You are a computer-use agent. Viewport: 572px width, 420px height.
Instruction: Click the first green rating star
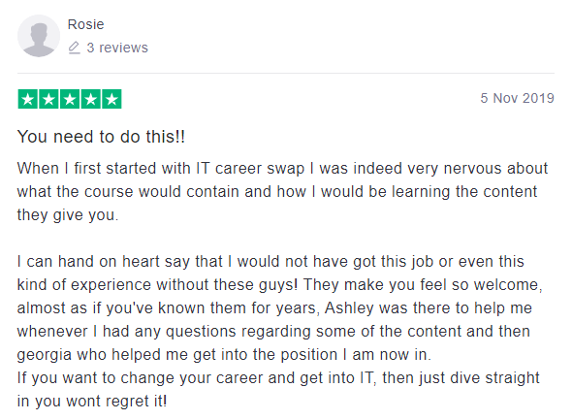pos(28,99)
